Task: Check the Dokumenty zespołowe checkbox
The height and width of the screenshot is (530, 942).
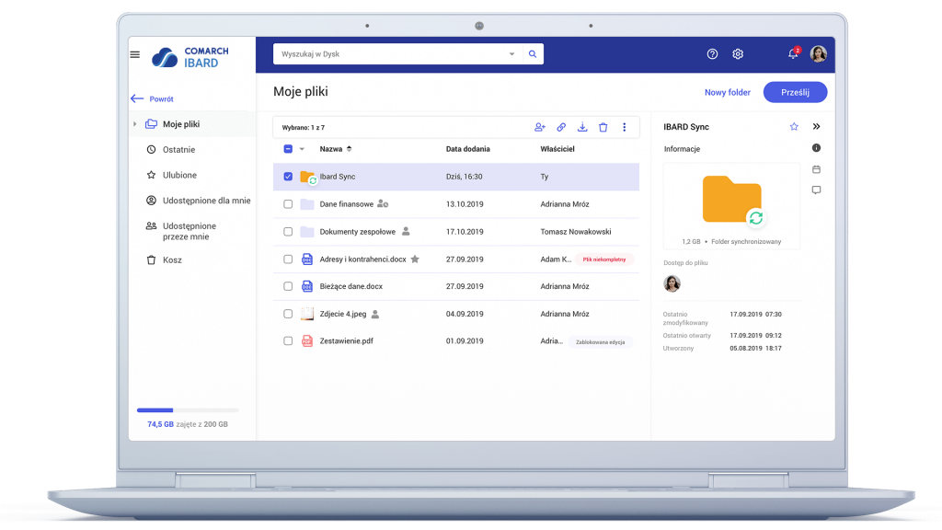Action: coord(288,232)
